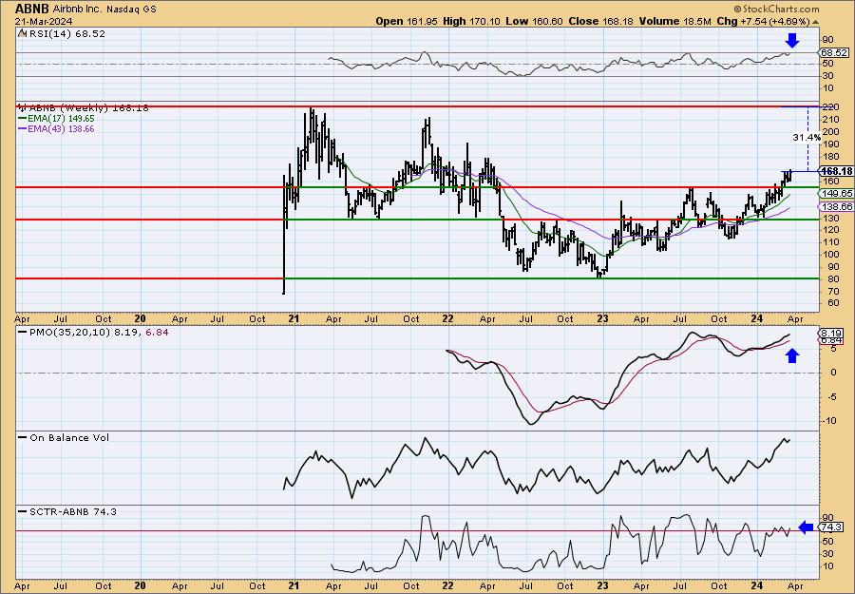Click the 'ABNB (Weekly) 168.18' legend label

[x=89, y=108]
